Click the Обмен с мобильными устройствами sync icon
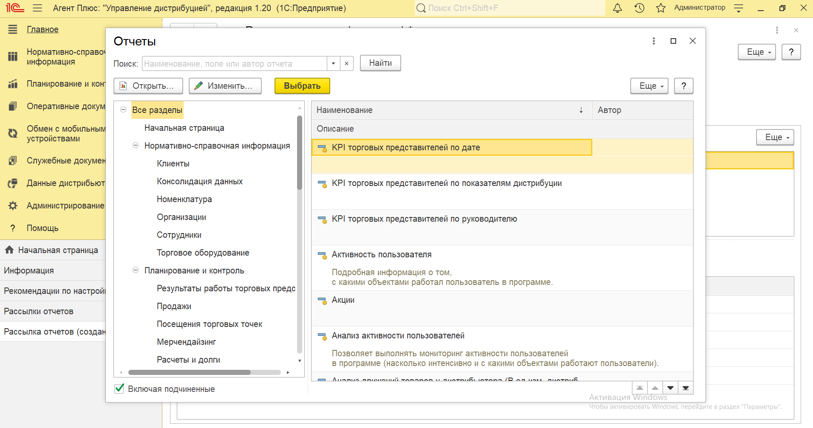Viewport: 813px width, 428px height. click(13, 133)
